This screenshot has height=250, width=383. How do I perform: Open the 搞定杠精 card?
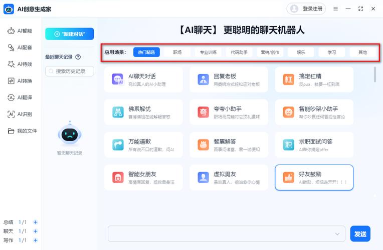pos(314,79)
